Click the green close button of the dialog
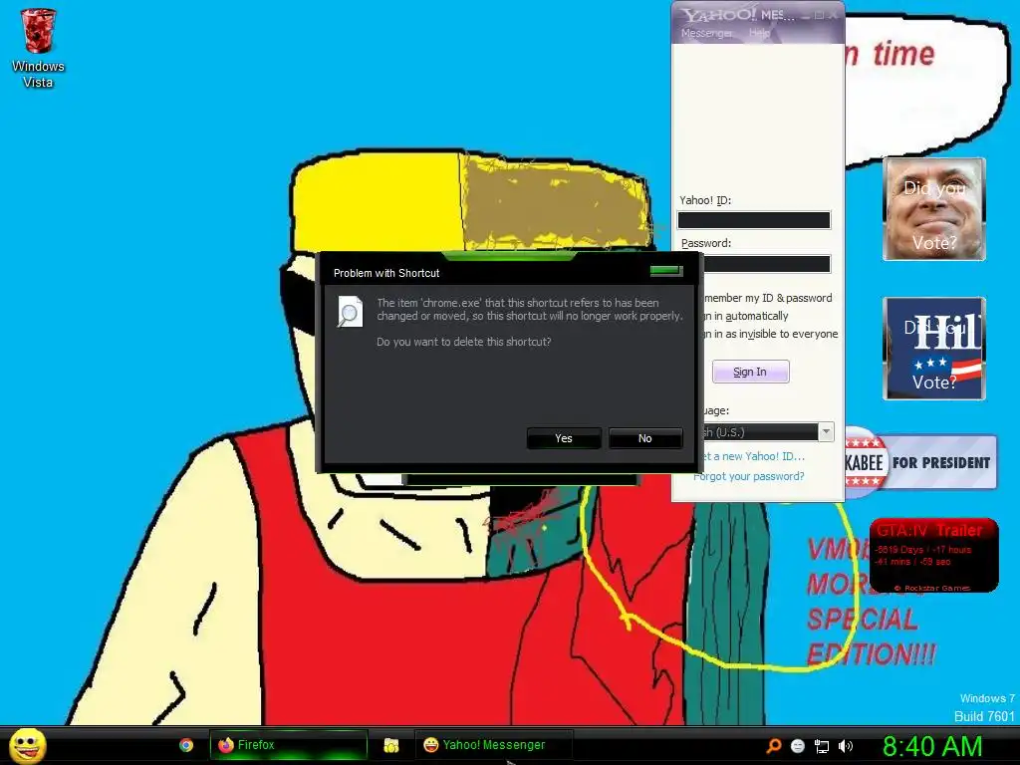This screenshot has width=1020, height=765. tap(666, 271)
